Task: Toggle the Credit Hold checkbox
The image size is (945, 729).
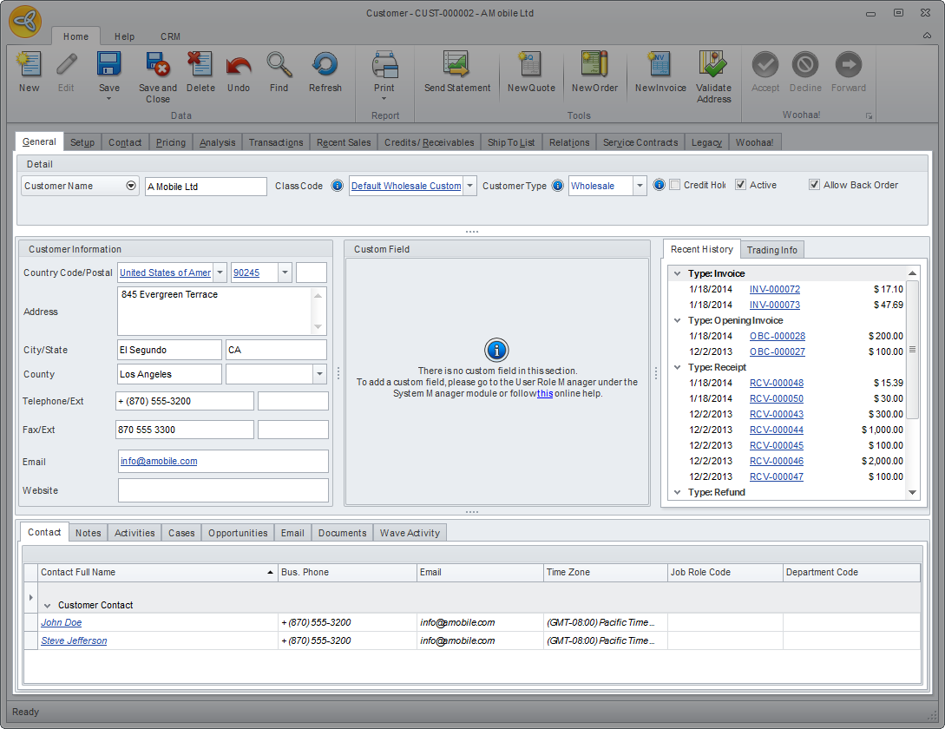Action: tap(675, 185)
